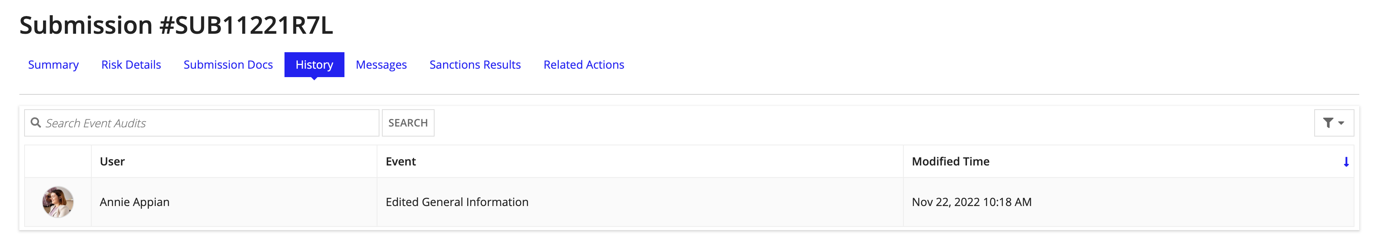This screenshot has height=249, width=1377.
Task: Click the currently active History tab
Action: [314, 65]
